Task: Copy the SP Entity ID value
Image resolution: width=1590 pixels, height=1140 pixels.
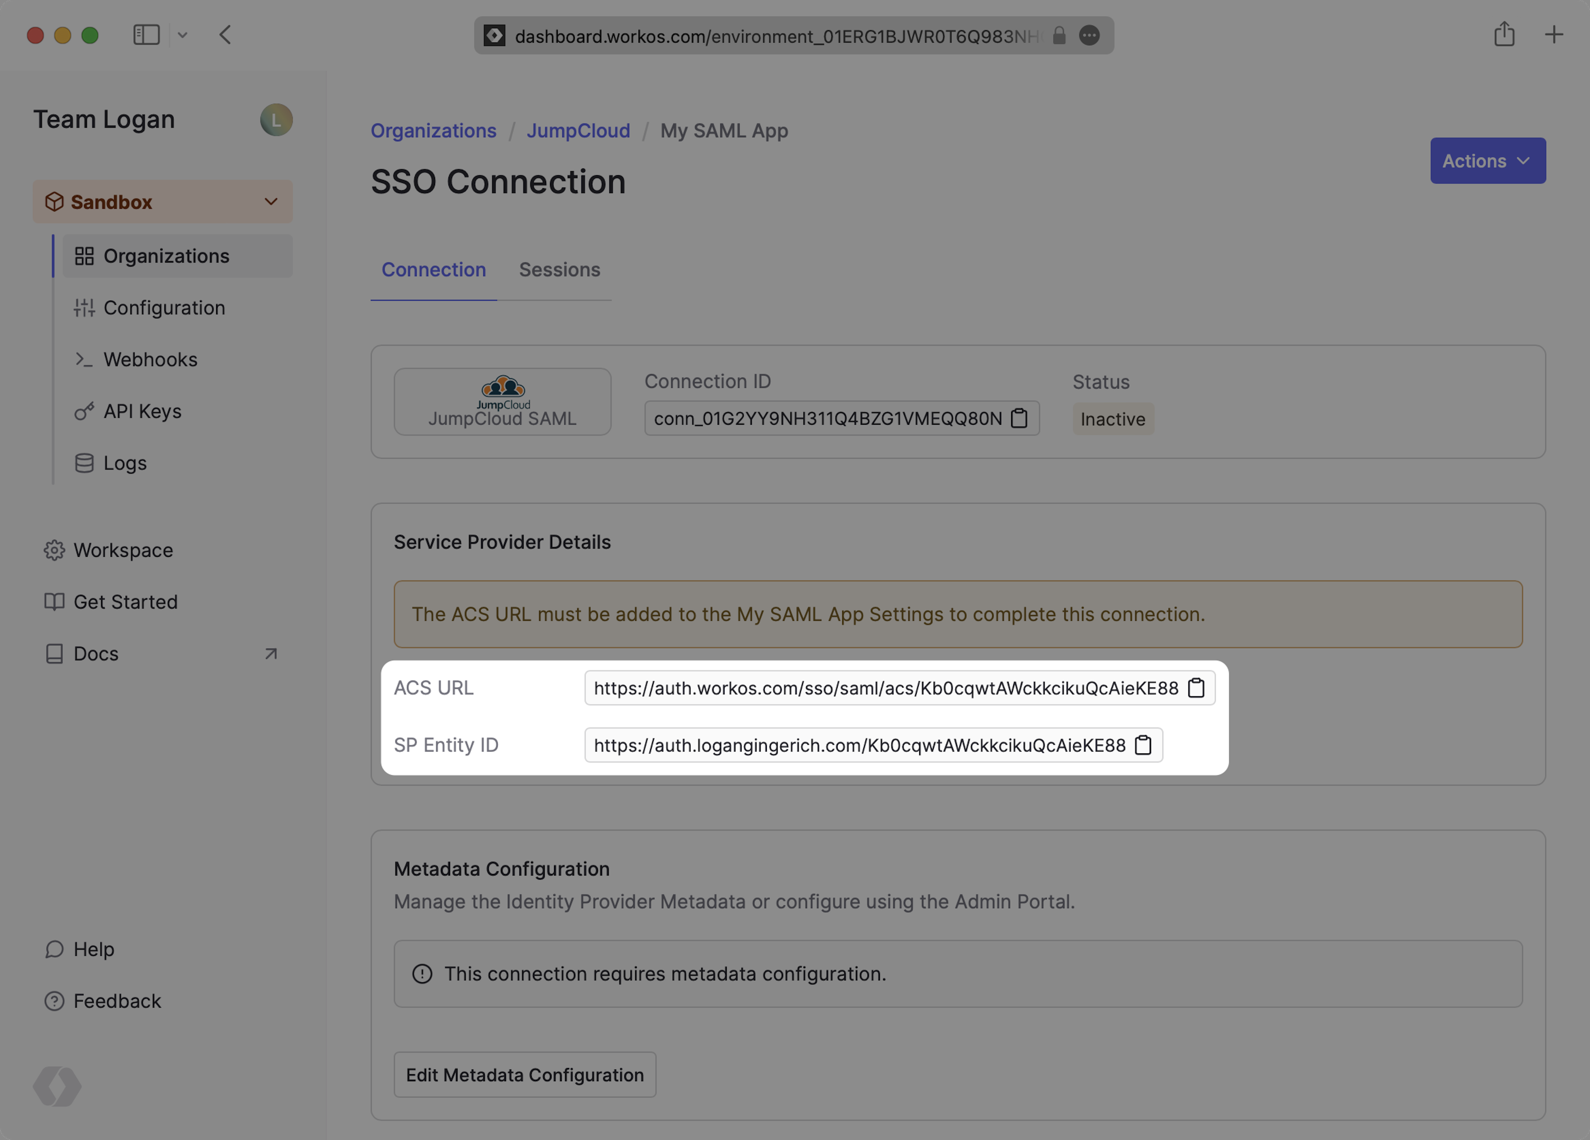Action: tap(1143, 745)
